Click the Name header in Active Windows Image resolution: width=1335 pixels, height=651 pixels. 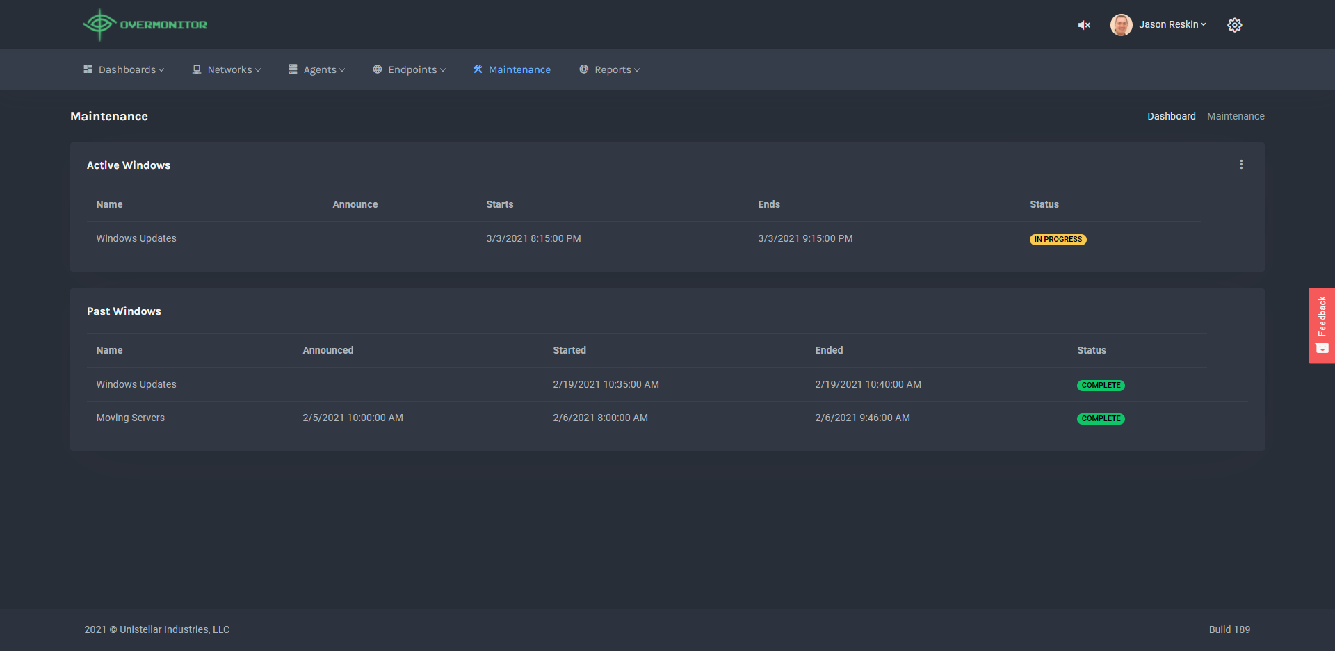109,204
